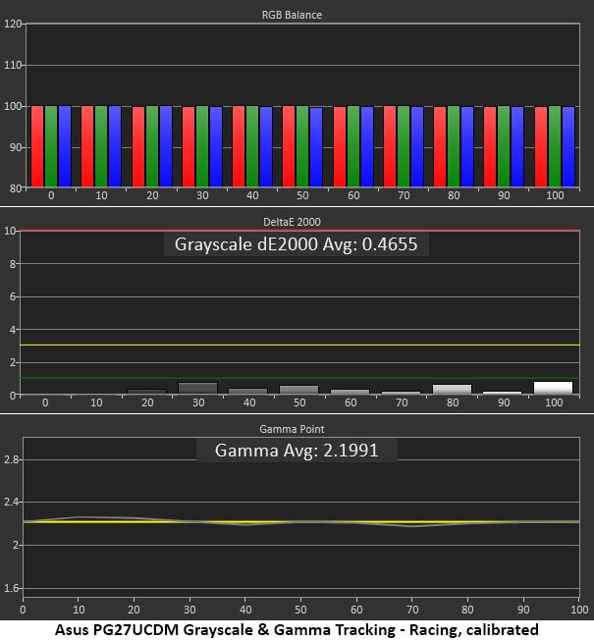
Task: Click the gamma curve dip at 70 percent
Action: (x=412, y=526)
